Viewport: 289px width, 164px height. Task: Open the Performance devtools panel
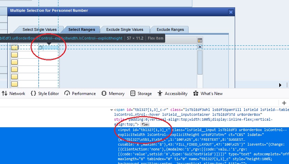click(x=80, y=94)
